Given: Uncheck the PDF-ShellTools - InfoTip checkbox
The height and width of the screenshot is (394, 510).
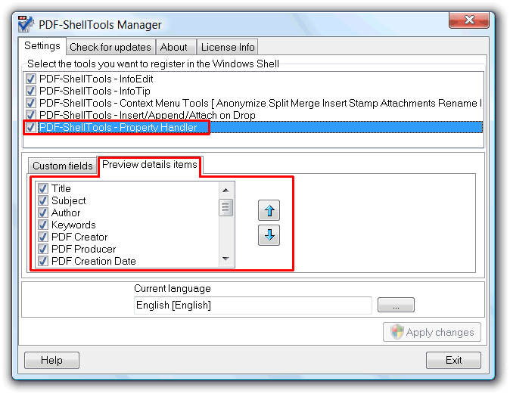Looking at the screenshot, I should [31, 91].
